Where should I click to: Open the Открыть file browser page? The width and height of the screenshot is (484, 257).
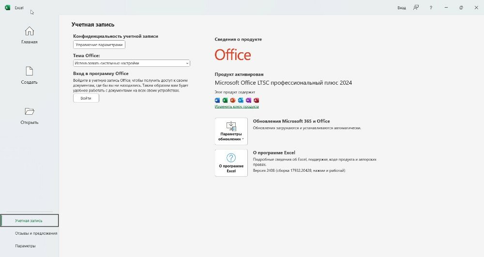tap(30, 116)
